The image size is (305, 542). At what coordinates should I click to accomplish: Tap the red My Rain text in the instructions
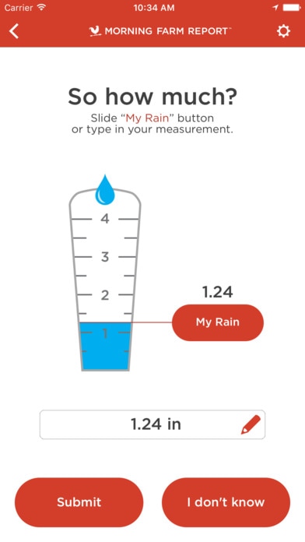click(148, 118)
